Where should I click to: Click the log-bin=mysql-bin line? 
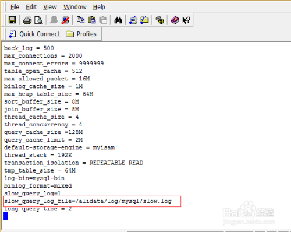click(x=34, y=178)
